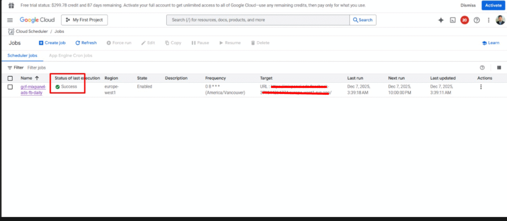The image size is (507, 221).
Task: Open the gcf-mixpanel-ads-fb-daily job link
Action: [33, 89]
